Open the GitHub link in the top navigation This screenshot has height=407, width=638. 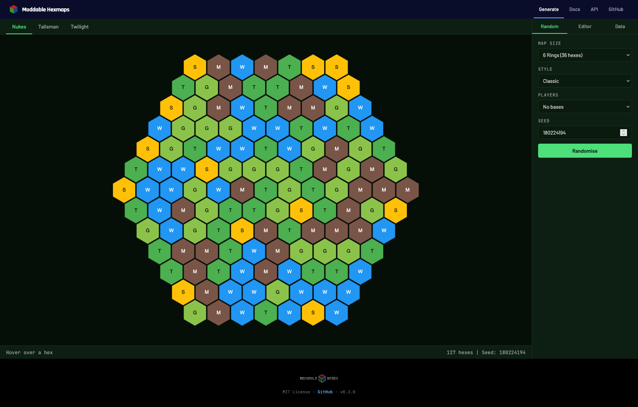coord(616,10)
